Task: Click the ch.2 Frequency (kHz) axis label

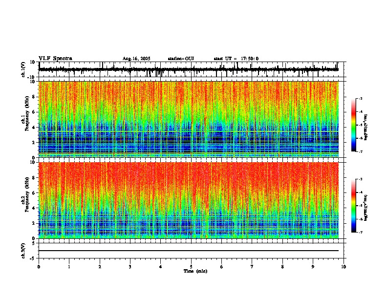Action: tap(25, 194)
